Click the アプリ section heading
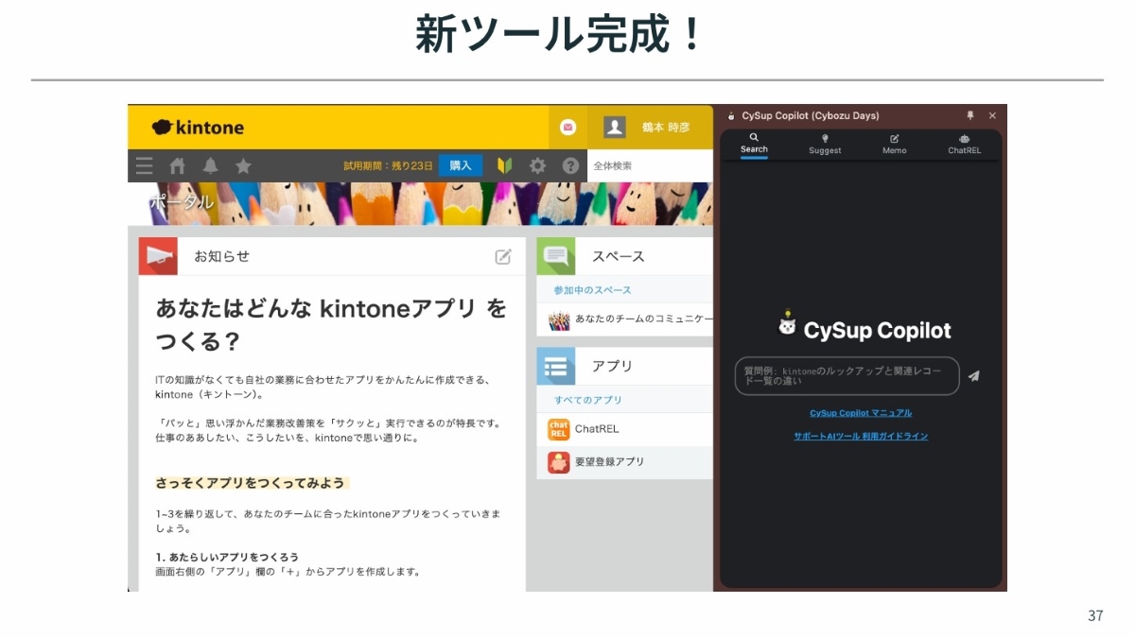Image resolution: width=1135 pixels, height=638 pixels. pos(612,366)
